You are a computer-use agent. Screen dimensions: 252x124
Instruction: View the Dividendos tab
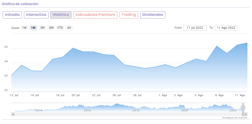(x=153, y=15)
